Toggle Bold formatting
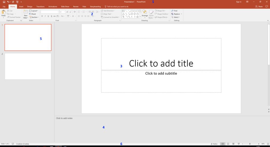The image size is (270, 147). [42, 16]
